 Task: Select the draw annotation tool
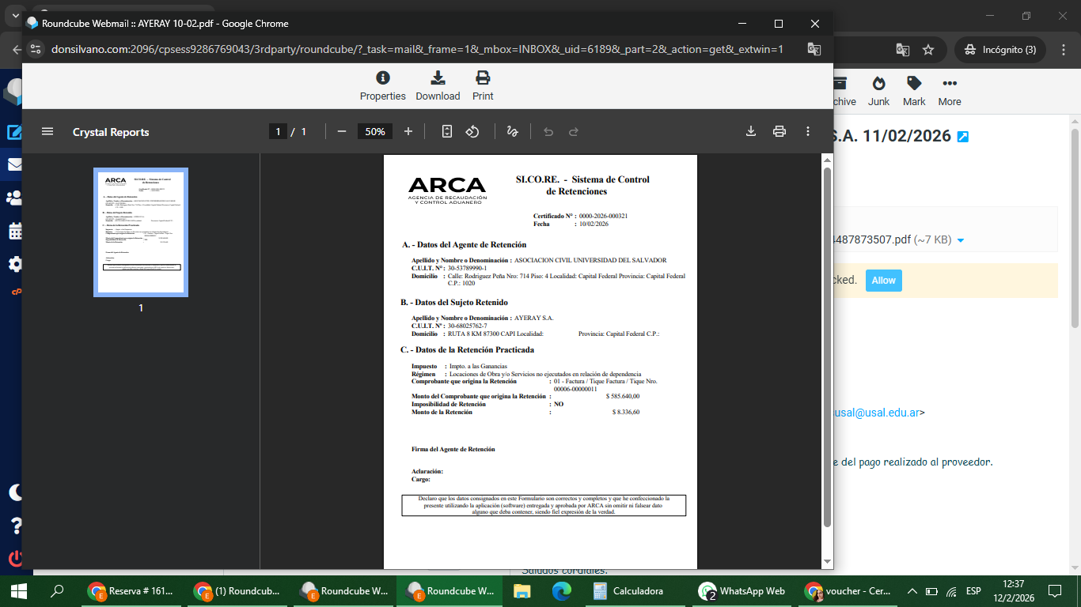(x=512, y=131)
